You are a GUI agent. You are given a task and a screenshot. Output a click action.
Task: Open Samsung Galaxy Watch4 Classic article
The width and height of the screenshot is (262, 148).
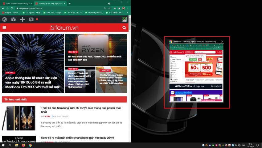111,79
